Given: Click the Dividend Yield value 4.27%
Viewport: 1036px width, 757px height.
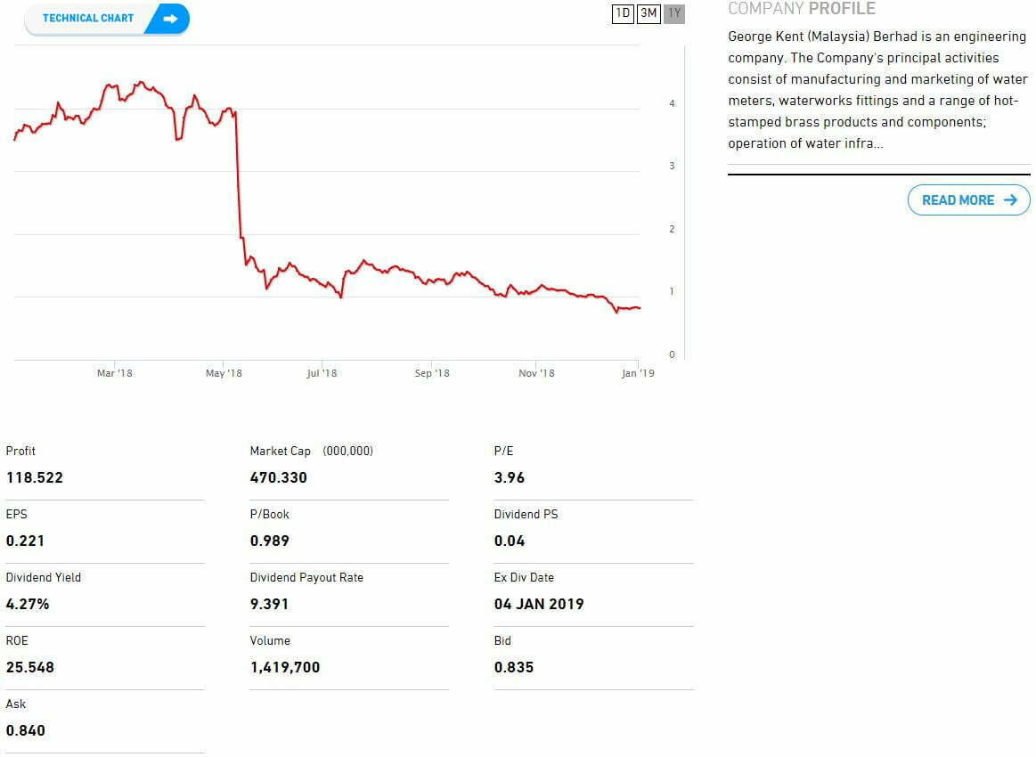Looking at the screenshot, I should click(x=28, y=604).
